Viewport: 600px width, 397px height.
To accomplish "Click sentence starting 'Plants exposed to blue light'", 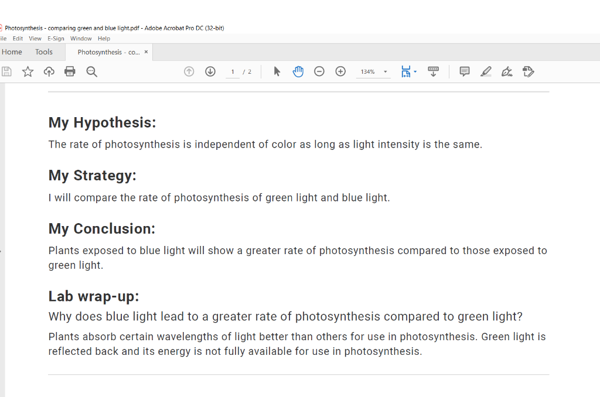I will point(298,258).
